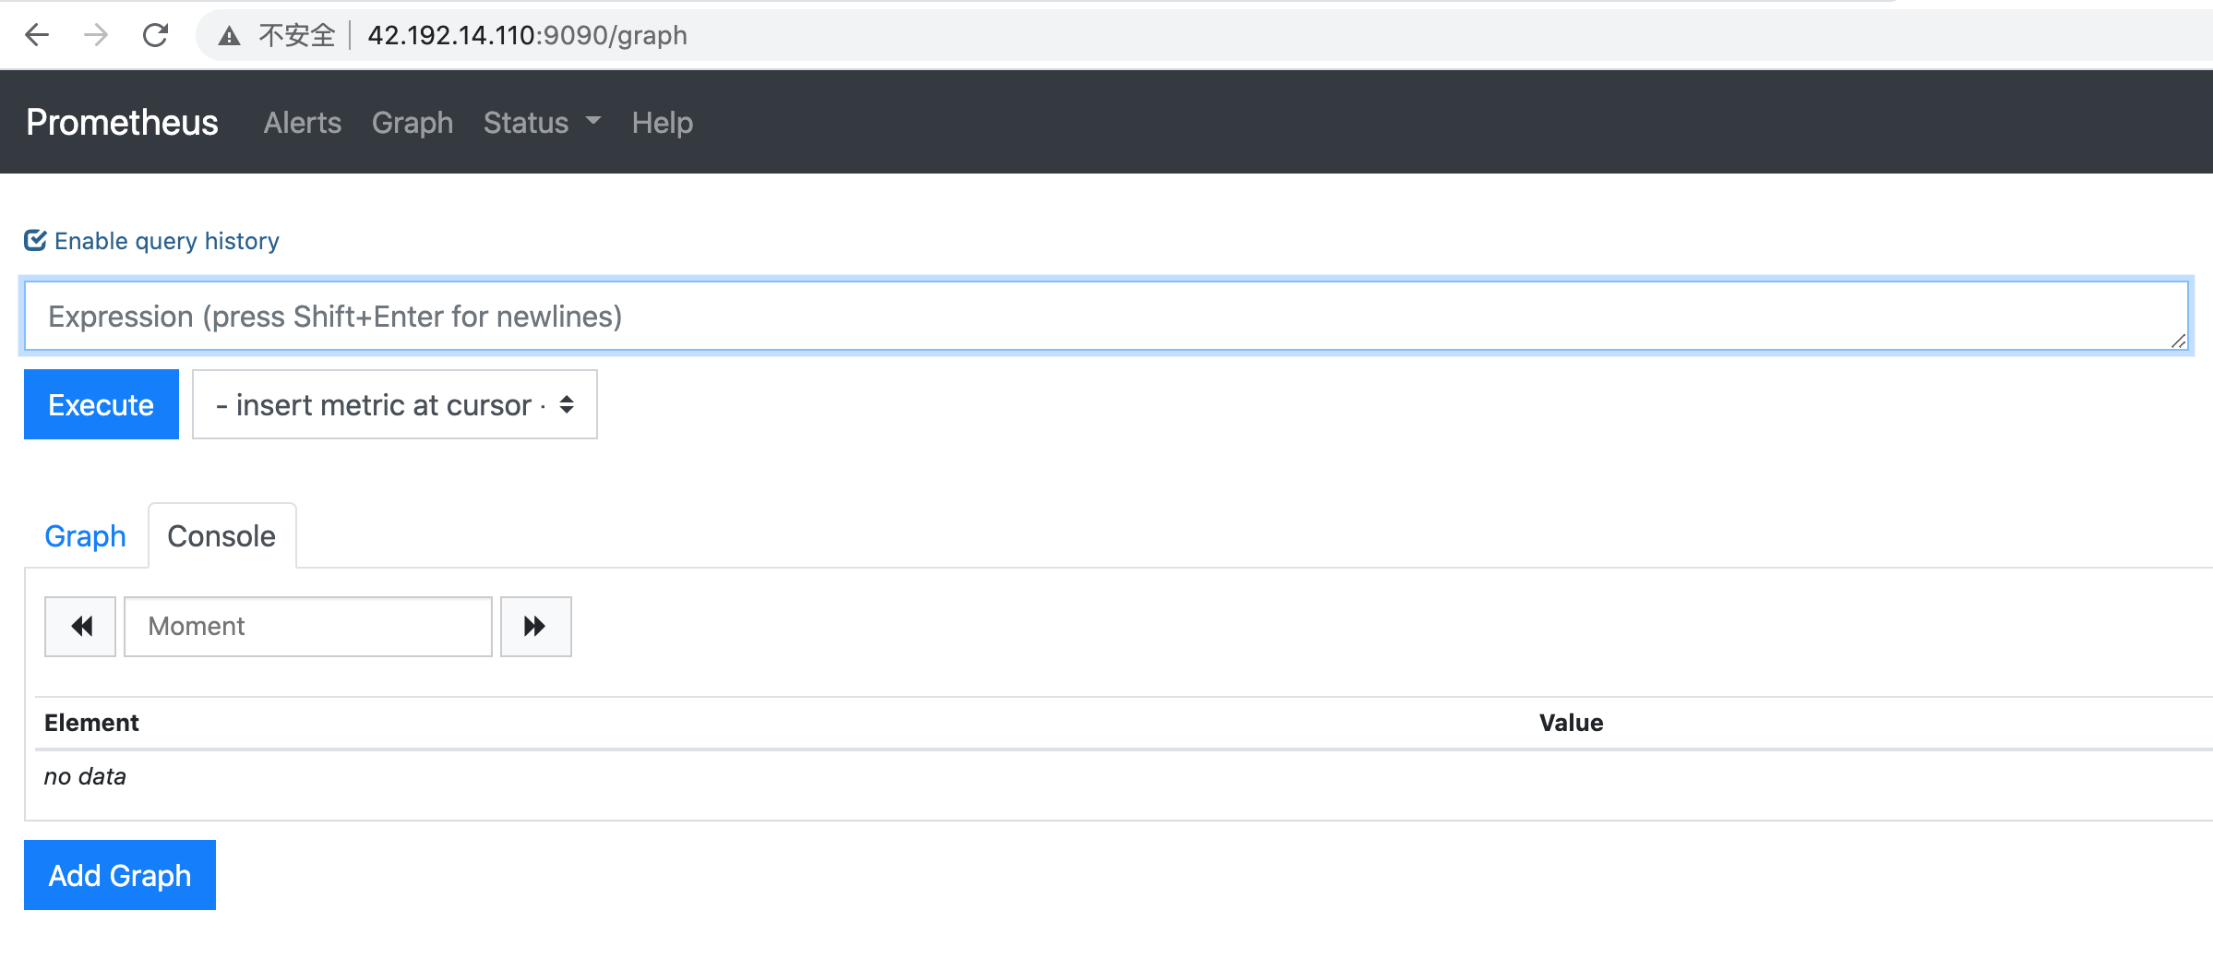Click the browser forward arrow

[x=96, y=35]
